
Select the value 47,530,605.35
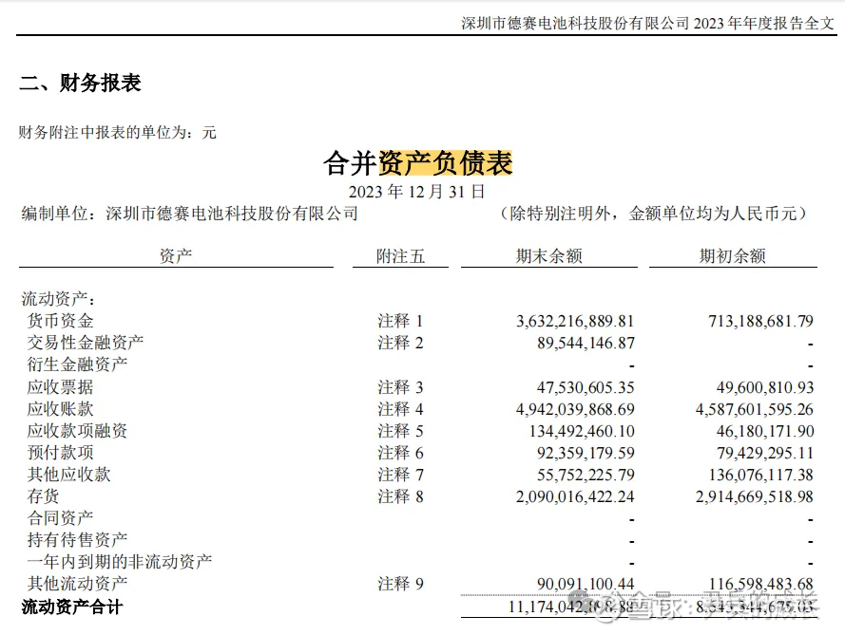click(x=586, y=387)
